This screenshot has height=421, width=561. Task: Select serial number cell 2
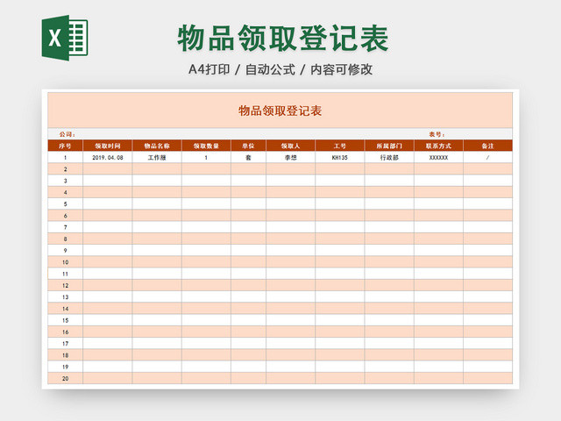point(65,169)
